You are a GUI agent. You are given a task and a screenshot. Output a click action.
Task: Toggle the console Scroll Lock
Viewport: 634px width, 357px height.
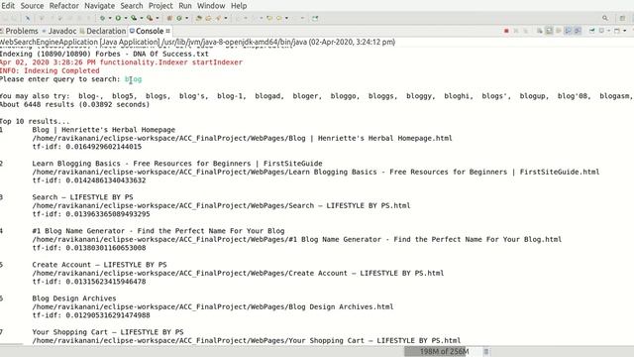549,31
